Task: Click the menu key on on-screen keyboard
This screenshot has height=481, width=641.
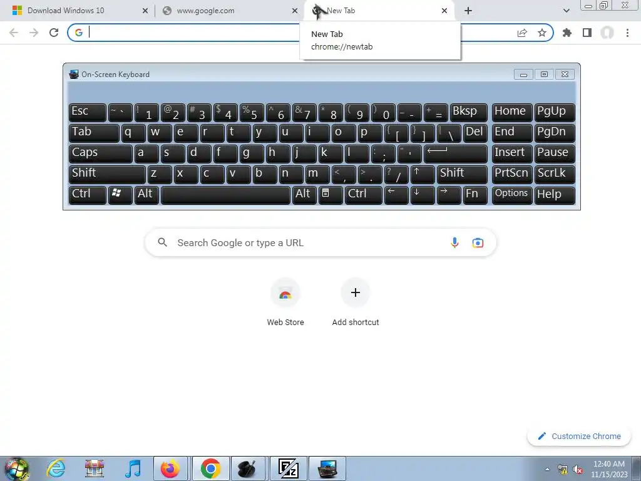Action: [x=331, y=195]
